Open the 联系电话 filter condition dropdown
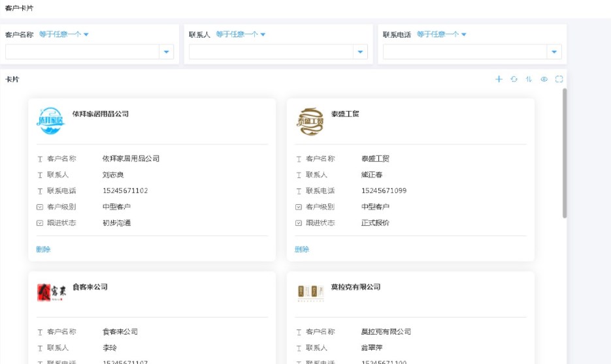 441,35
